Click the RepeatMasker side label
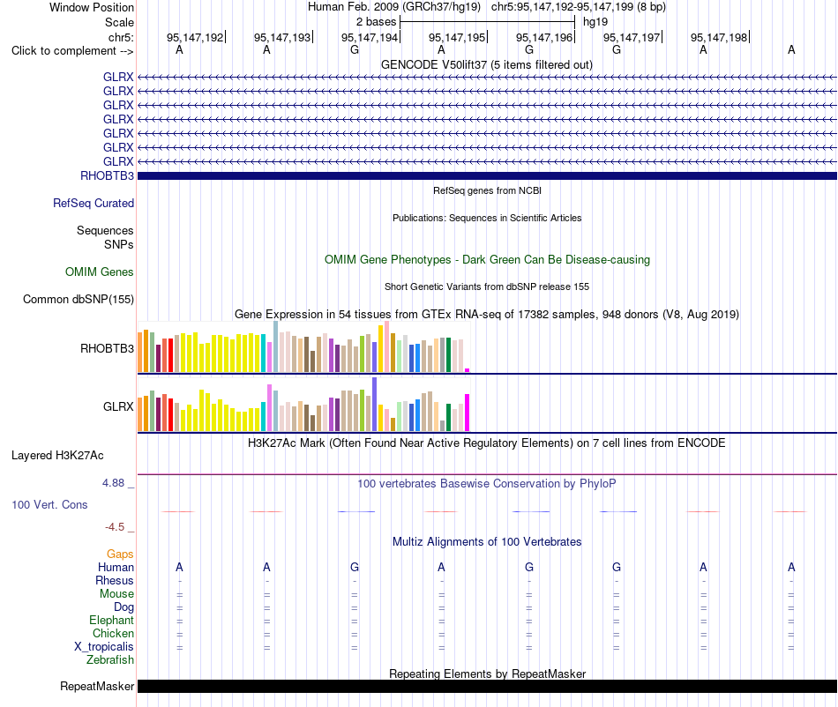This screenshot has width=838, height=707. click(97, 686)
